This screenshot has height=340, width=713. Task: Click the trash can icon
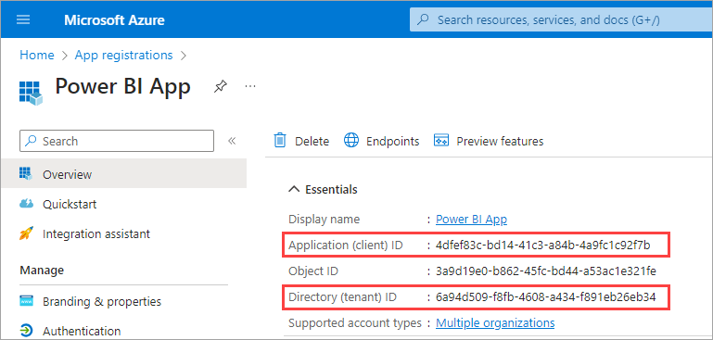(x=280, y=141)
